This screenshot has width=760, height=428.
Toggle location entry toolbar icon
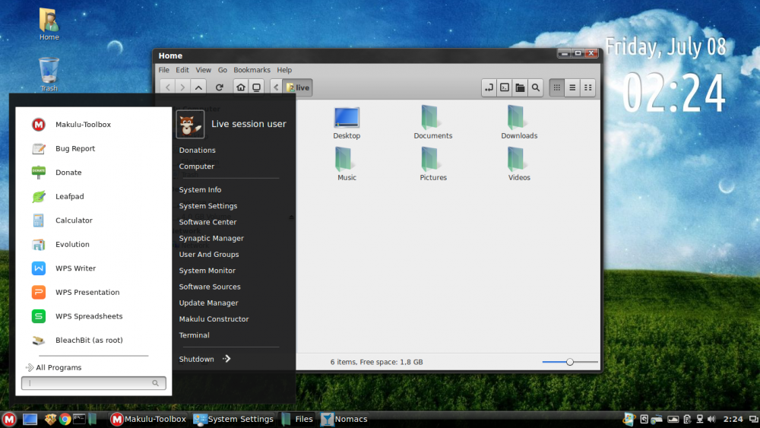pyautogui.click(x=489, y=87)
